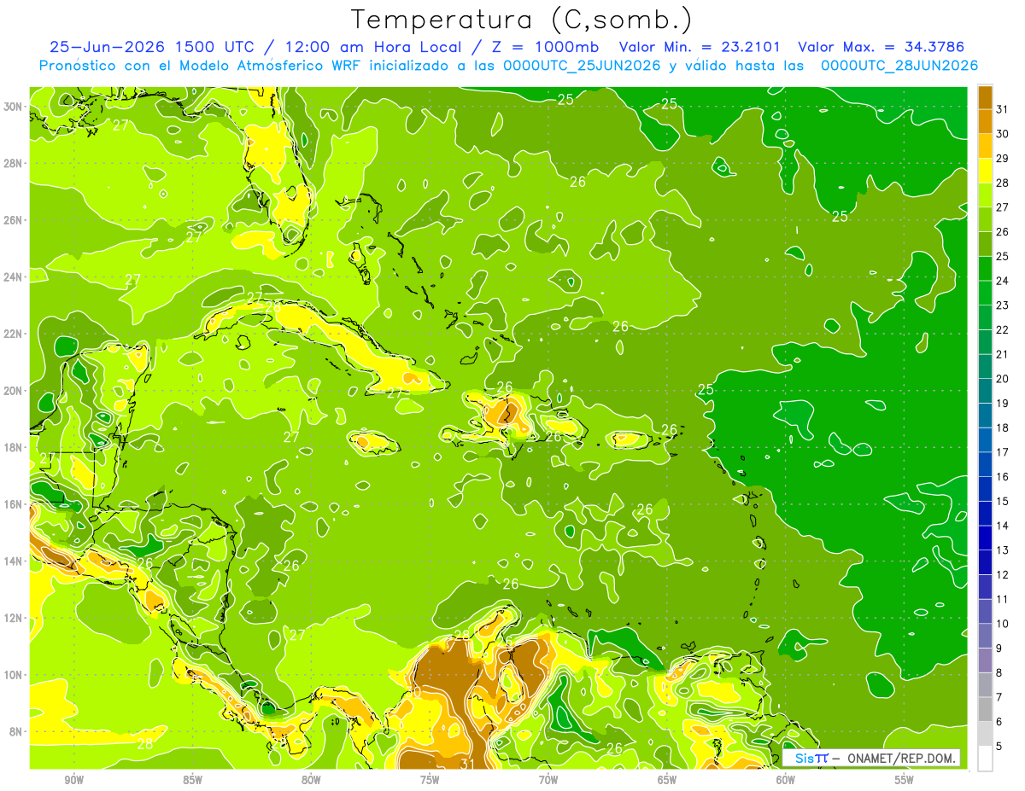Click the 8 label on the color scale
1025x791 pixels.
tap(1000, 672)
